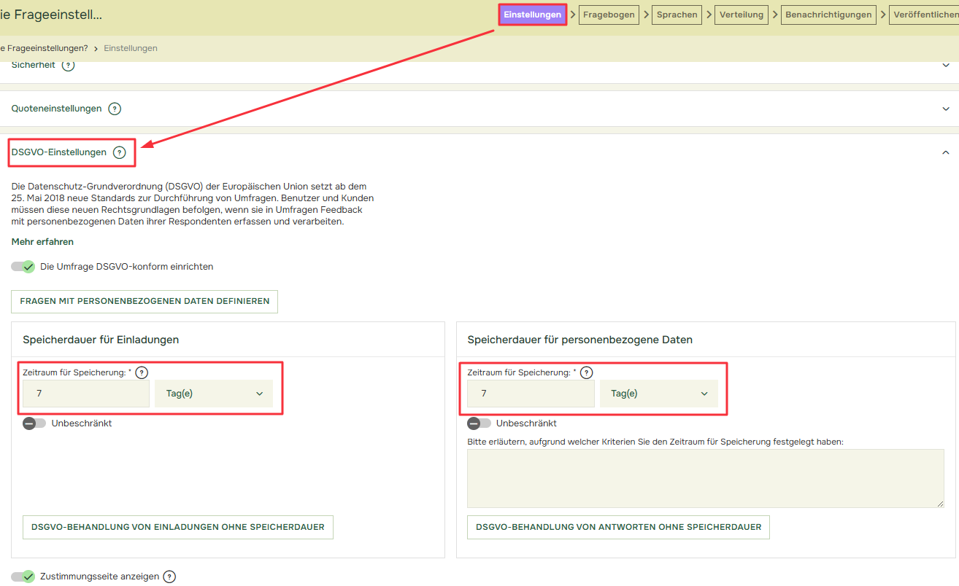The height and width of the screenshot is (586, 959).
Task: Click 'DSGVO-Behandlung von Antworten ohne Speicherdauer'
Action: [618, 527]
